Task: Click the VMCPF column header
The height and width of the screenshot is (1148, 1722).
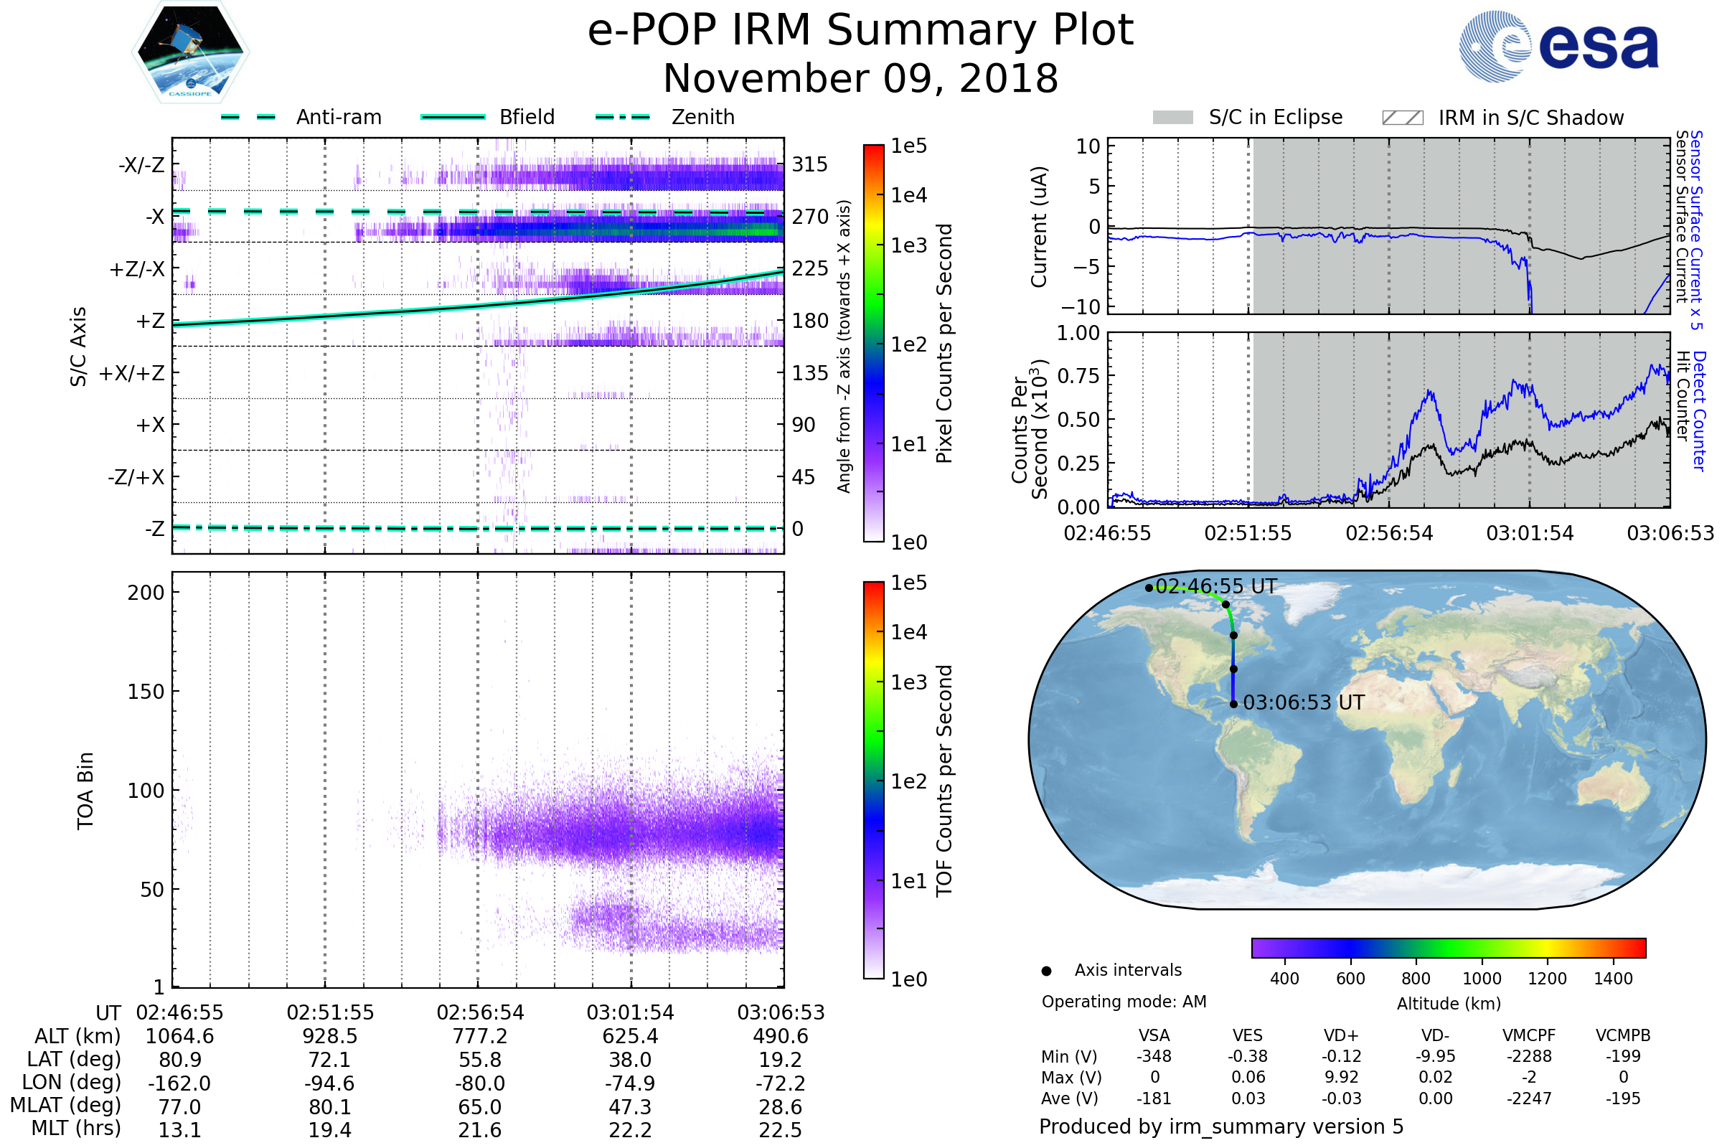Action: pyautogui.click(x=1529, y=1035)
